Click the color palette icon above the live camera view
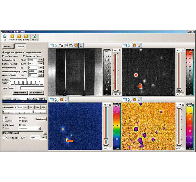This screenshot has width=196, height=182. point(76,45)
